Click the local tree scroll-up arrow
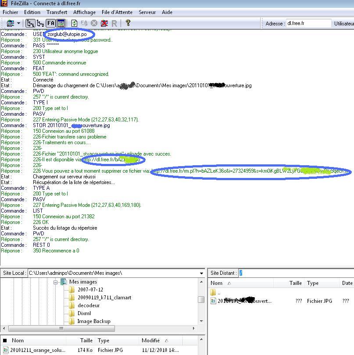This screenshot has height=355, width=354. pos(201,282)
